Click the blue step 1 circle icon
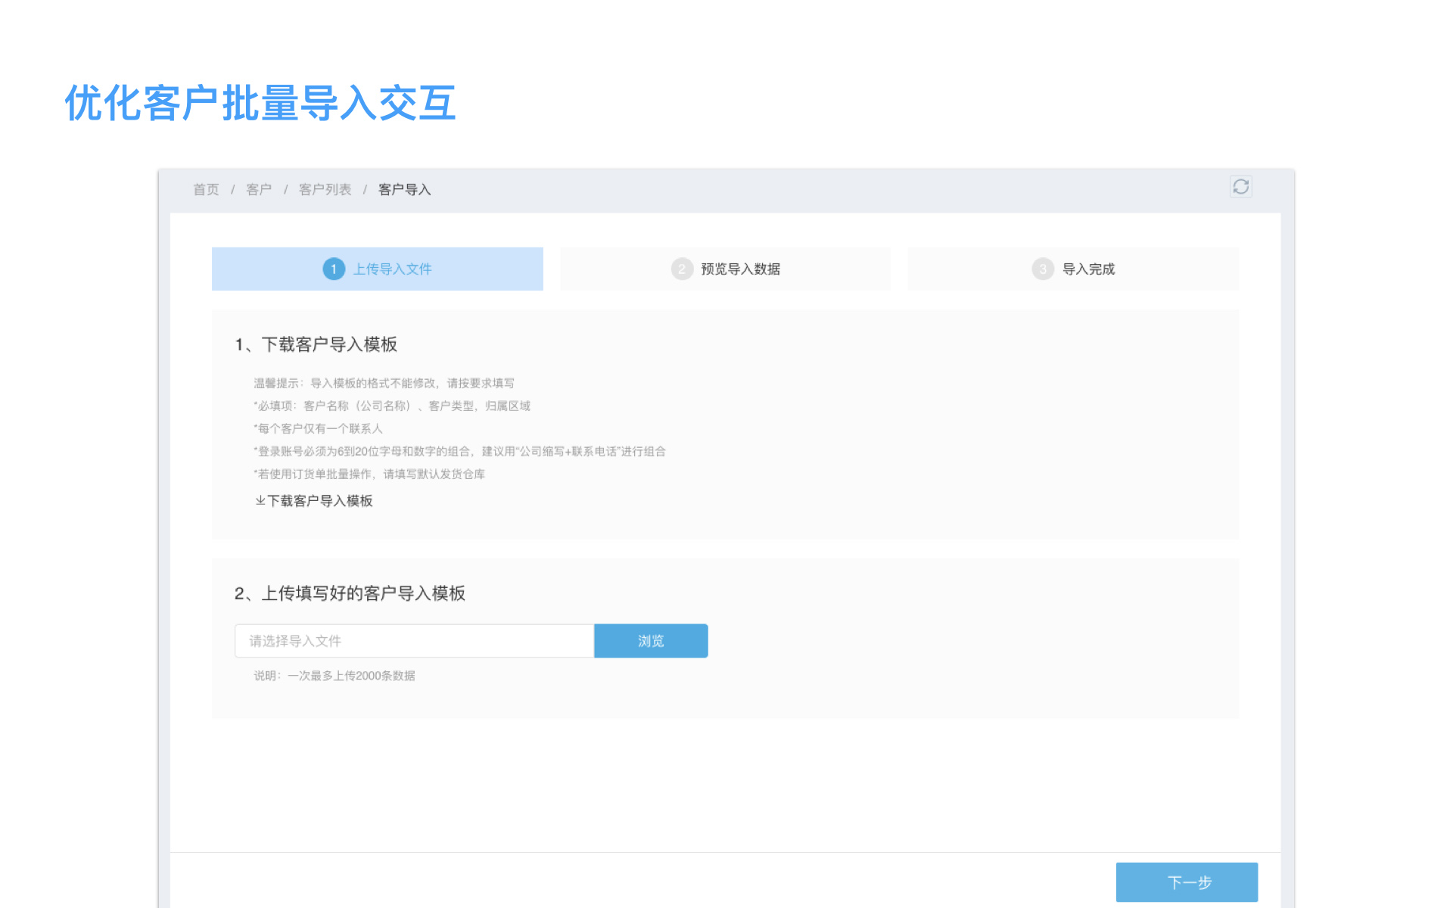 (x=334, y=269)
